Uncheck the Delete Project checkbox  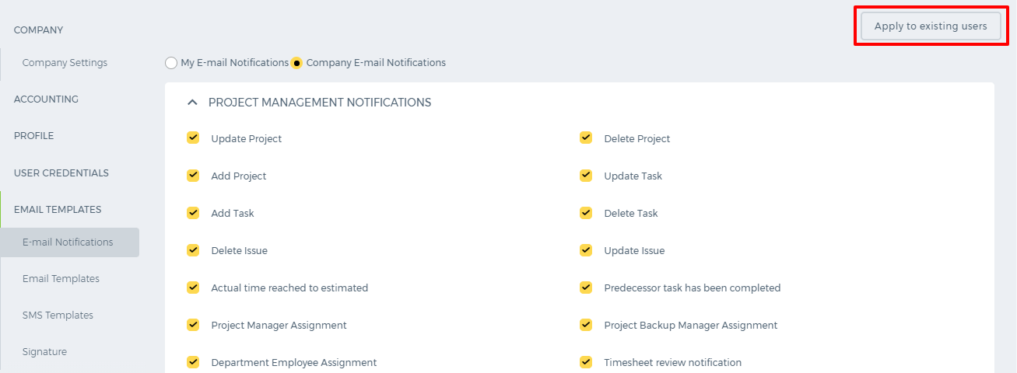(586, 138)
